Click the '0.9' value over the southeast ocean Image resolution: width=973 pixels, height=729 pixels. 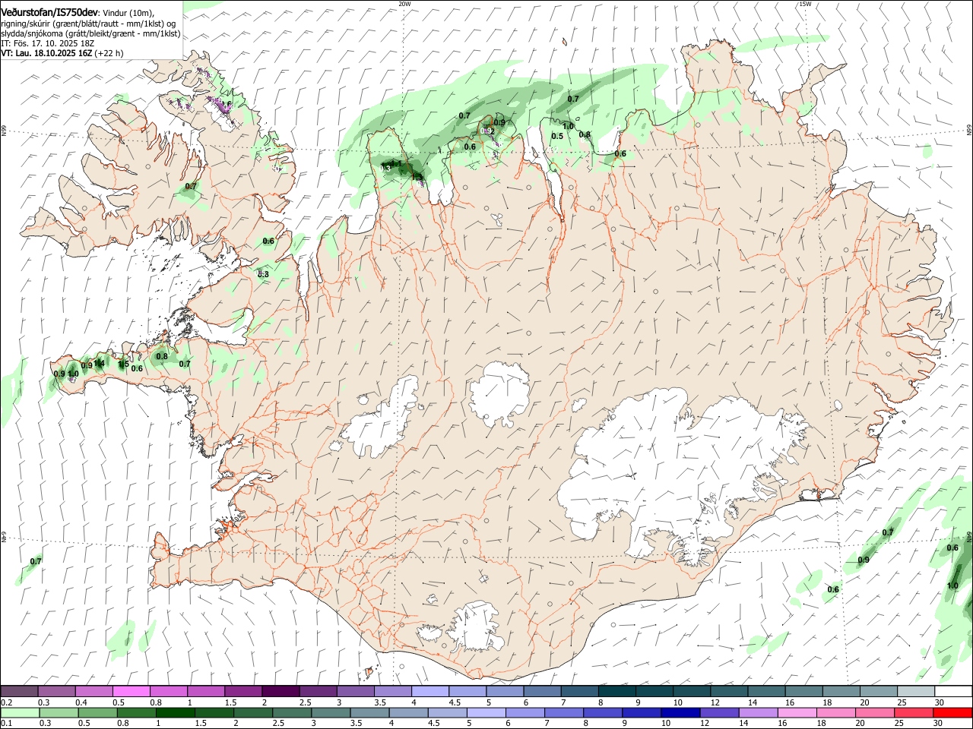[864, 560]
